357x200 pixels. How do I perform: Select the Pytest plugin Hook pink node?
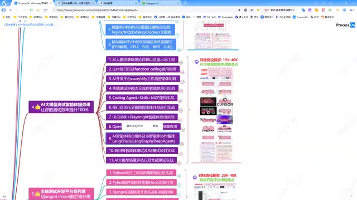(141, 182)
